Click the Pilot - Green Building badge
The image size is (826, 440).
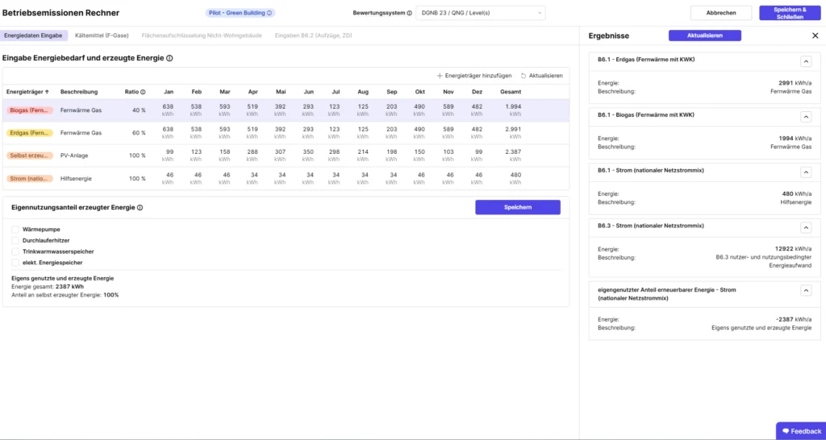tap(240, 13)
